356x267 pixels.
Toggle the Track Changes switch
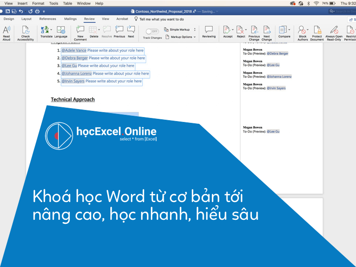152,31
